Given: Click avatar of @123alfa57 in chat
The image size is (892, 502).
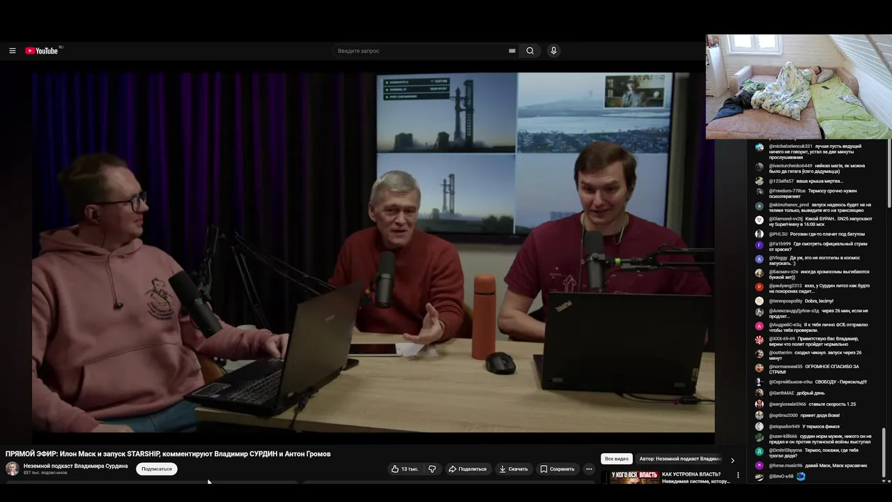Looking at the screenshot, I should point(760,181).
